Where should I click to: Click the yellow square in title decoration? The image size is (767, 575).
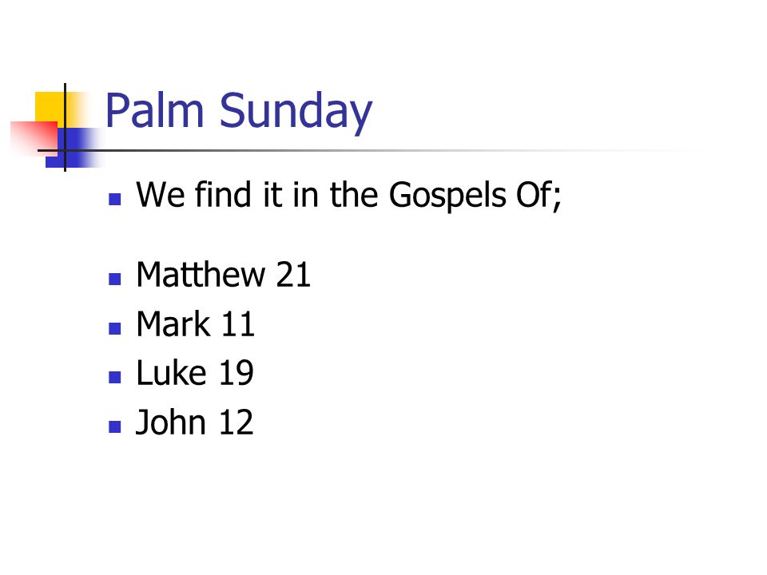(50, 106)
